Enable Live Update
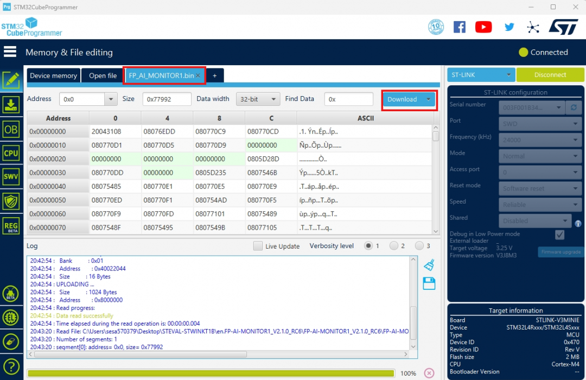Viewport: 586px width, 380px height. tap(258, 246)
